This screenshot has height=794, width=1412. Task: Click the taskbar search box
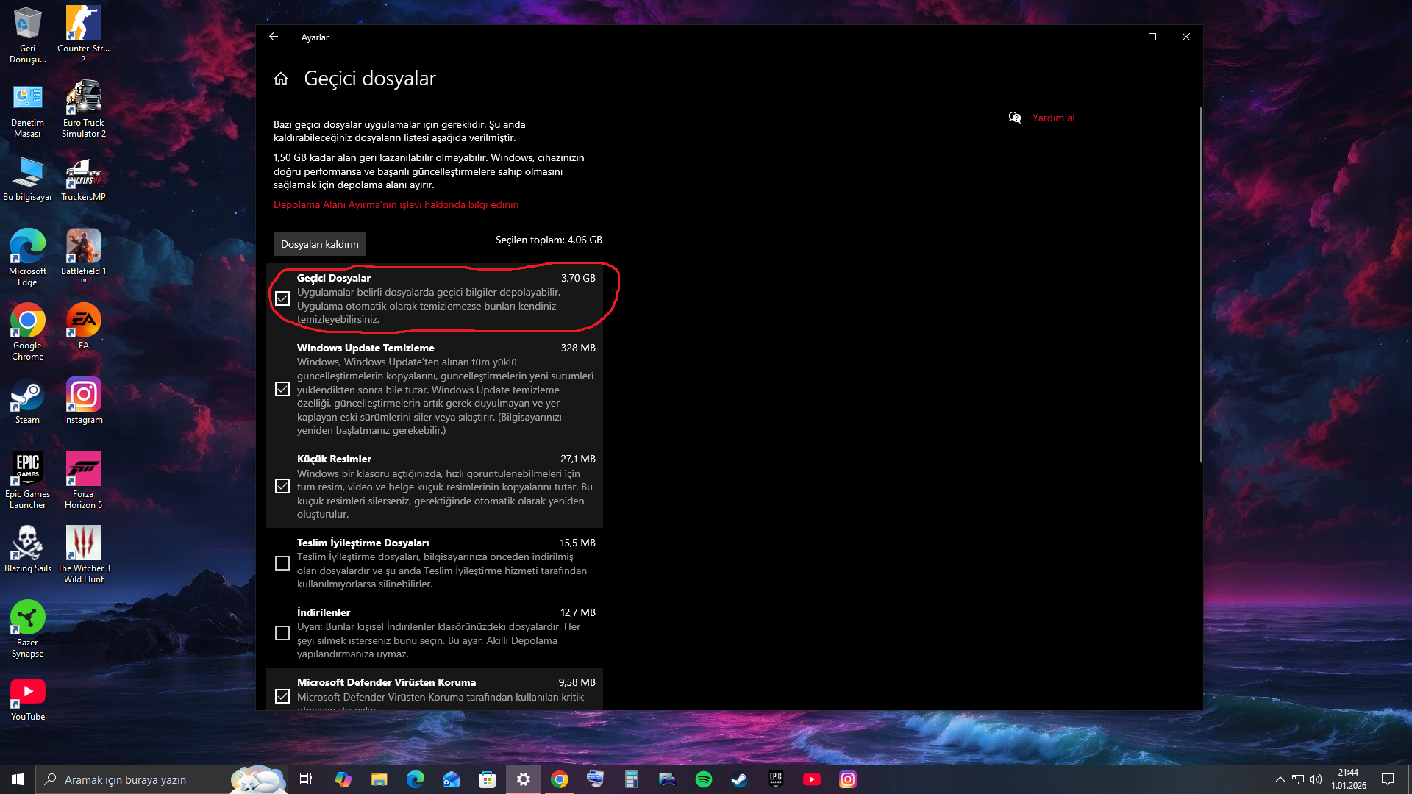pyautogui.click(x=162, y=779)
